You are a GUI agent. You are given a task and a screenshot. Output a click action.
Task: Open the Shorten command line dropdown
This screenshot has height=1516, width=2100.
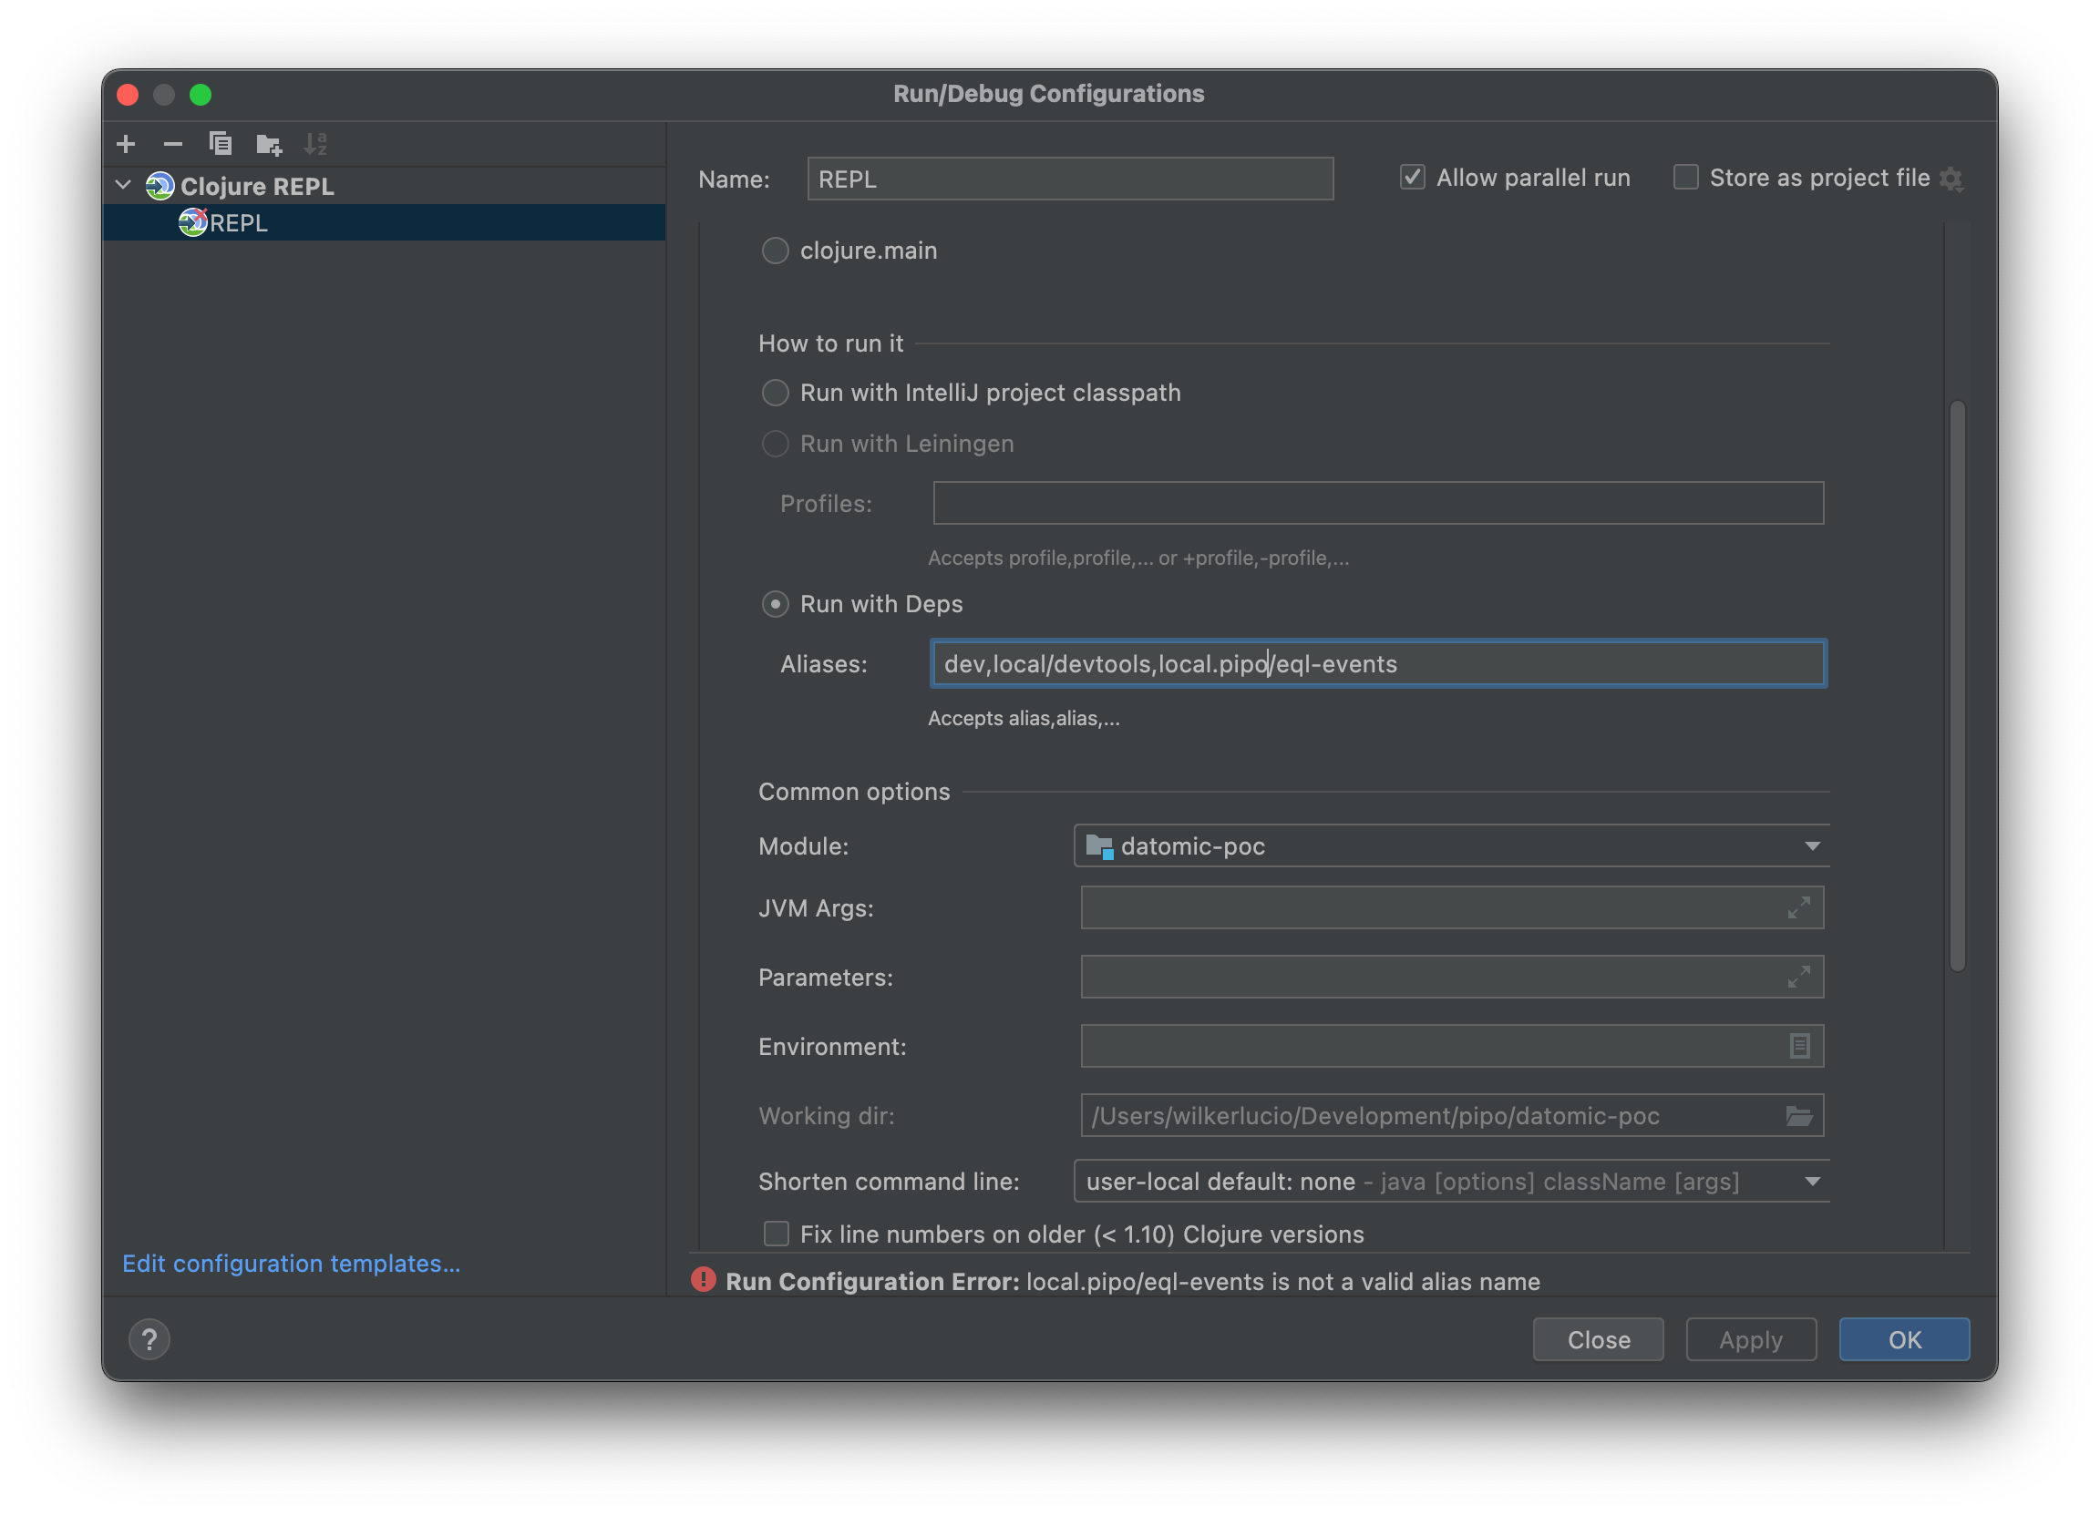1812,1181
